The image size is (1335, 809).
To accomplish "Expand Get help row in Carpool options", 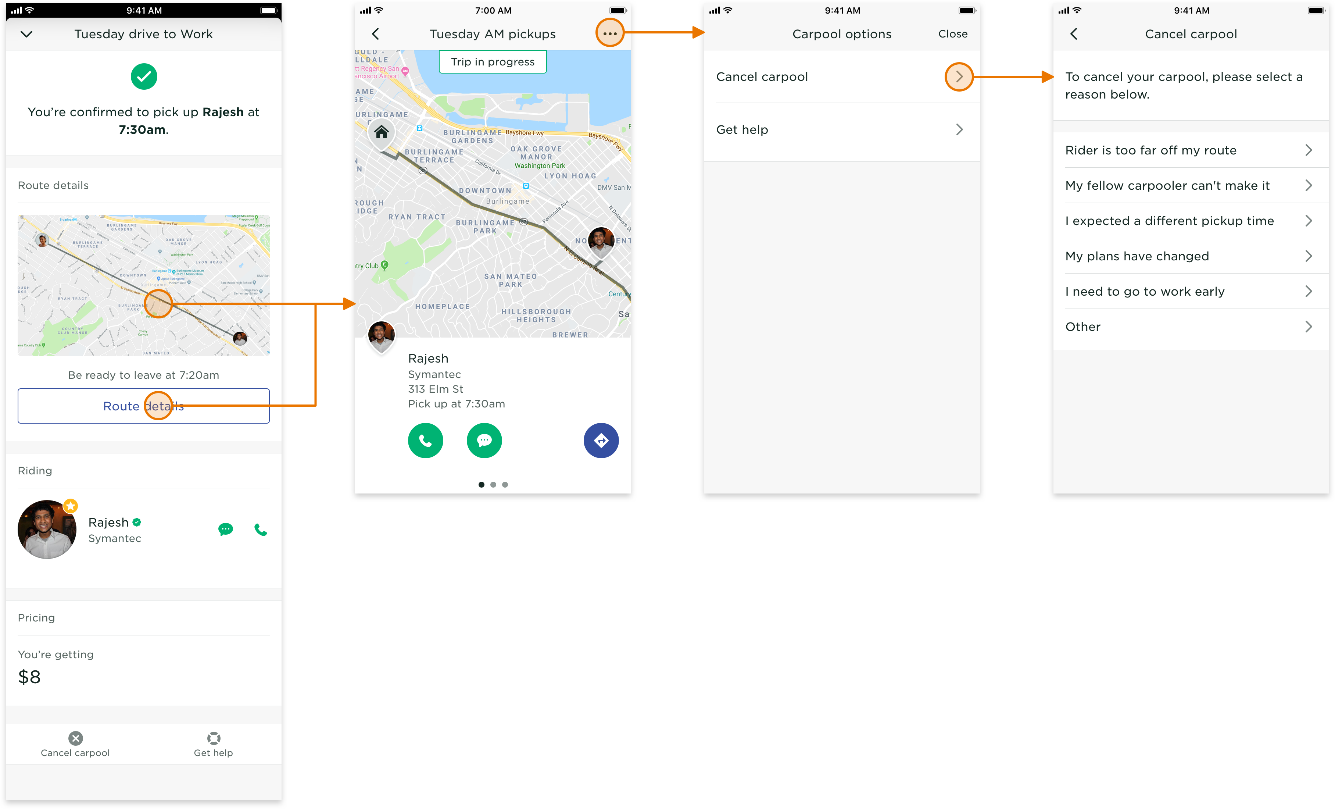I will pos(959,129).
